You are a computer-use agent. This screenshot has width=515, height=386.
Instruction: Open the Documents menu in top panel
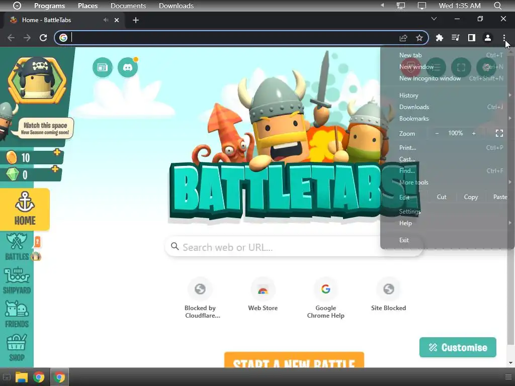click(128, 6)
